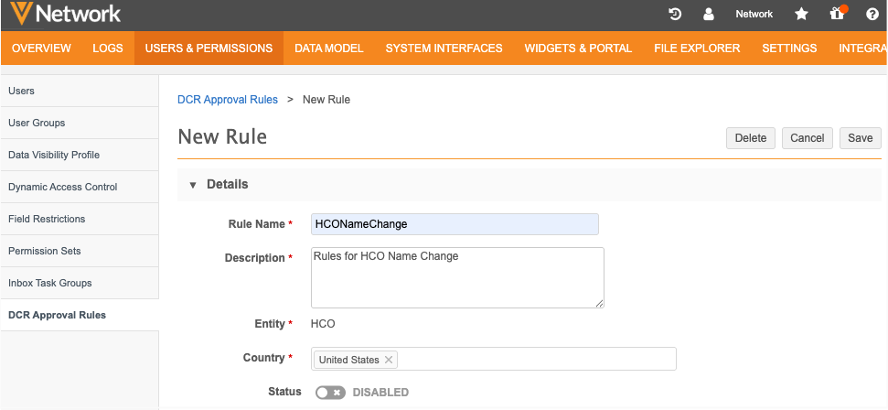Remove United States from Country field
Image resolution: width=888 pixels, height=410 pixels.
(389, 360)
